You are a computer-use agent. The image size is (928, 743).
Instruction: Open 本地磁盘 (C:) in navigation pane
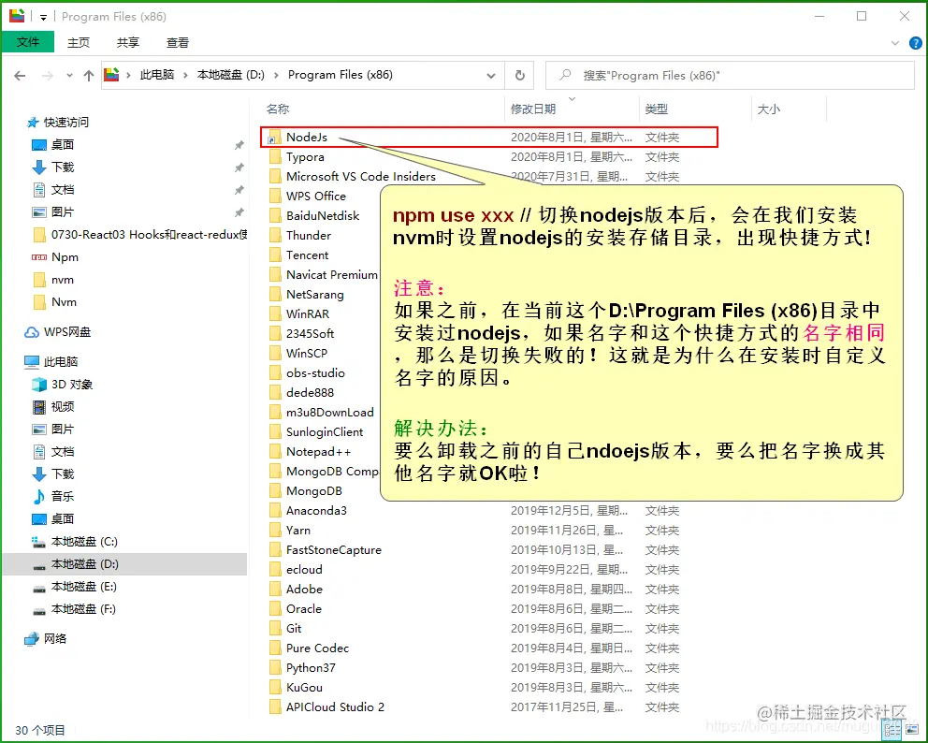[x=75, y=541]
